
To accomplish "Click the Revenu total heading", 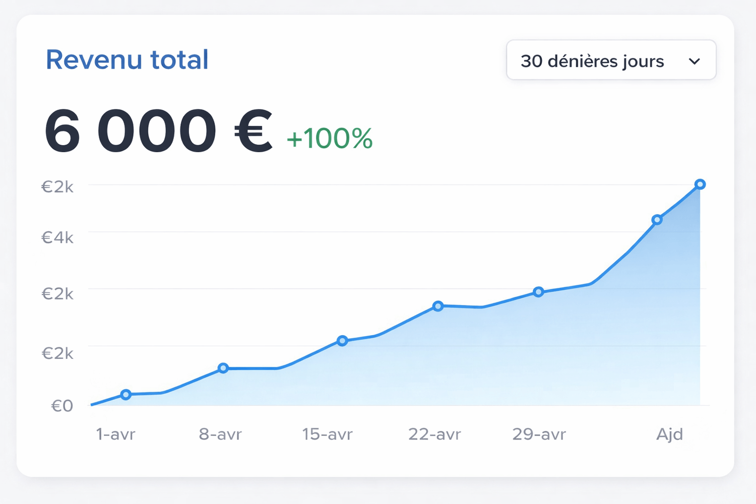I will coord(127,59).
